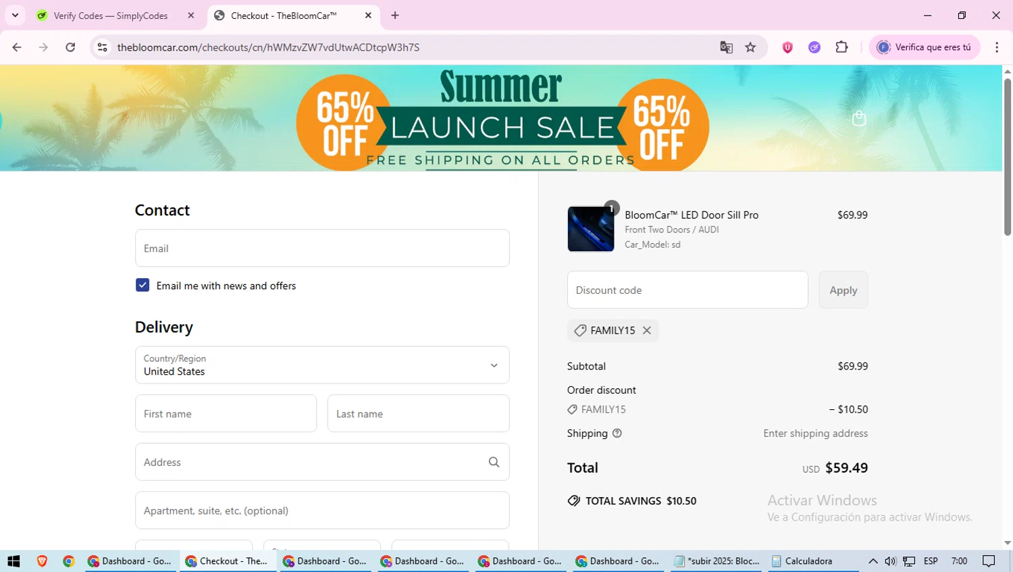Open the subir 2025 Notepad taskbar window
Screen dimensions: 1013x572
point(717,561)
